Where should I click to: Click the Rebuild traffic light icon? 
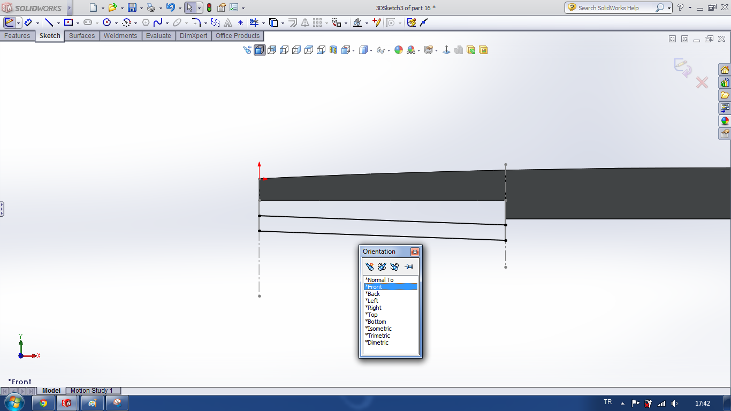tap(209, 7)
